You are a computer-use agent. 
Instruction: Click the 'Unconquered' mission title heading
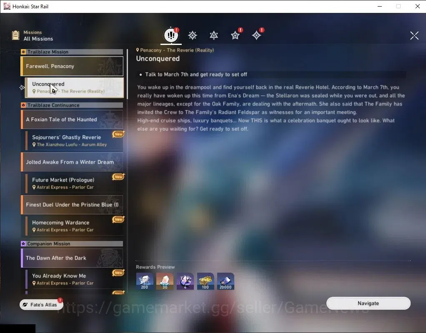click(158, 59)
